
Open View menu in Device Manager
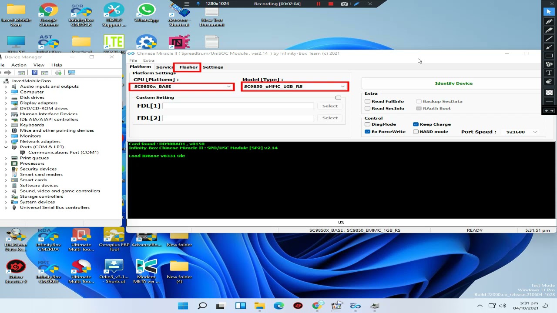pos(39,65)
